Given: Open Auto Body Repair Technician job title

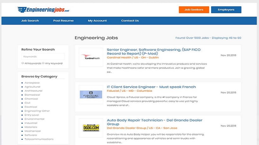Looking at the screenshot, I should pyautogui.click(x=155, y=122).
